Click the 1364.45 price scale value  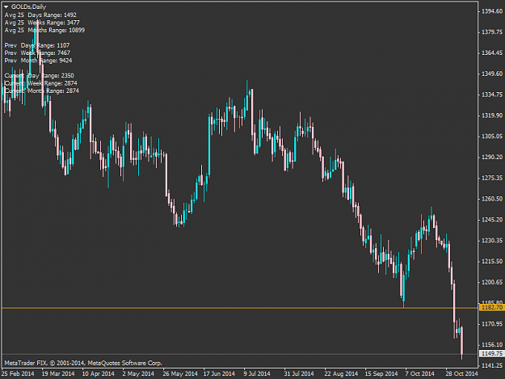492,53
